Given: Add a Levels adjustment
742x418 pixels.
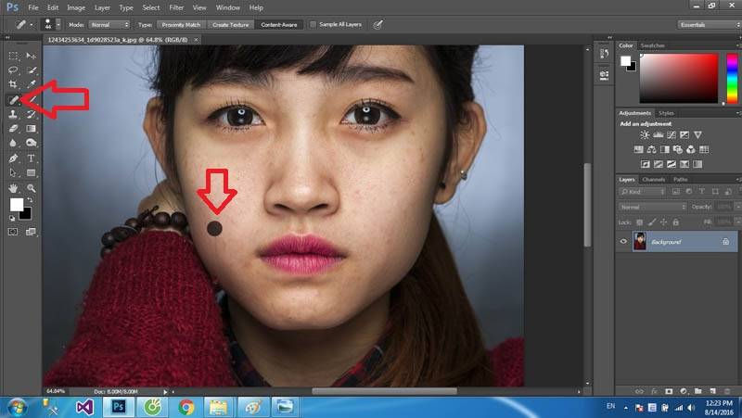Looking at the screenshot, I should point(658,134).
